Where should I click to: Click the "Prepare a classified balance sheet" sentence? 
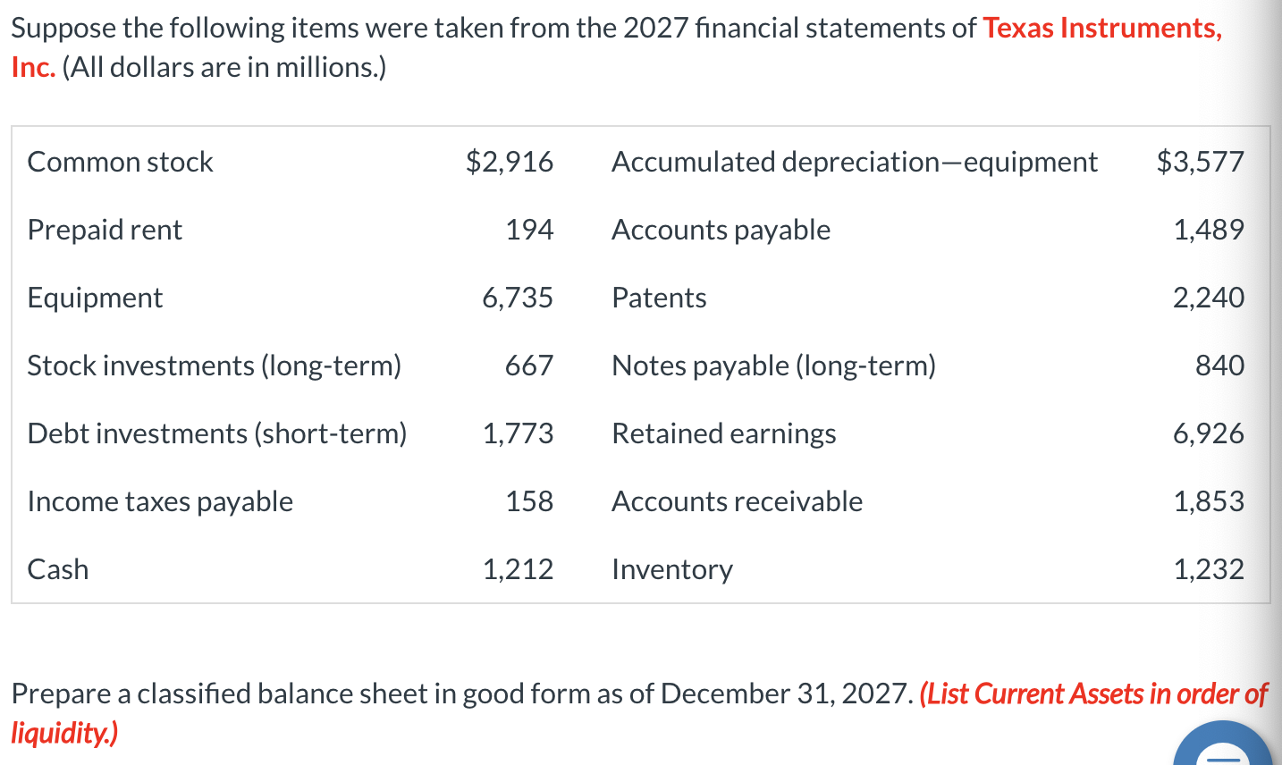point(463,694)
